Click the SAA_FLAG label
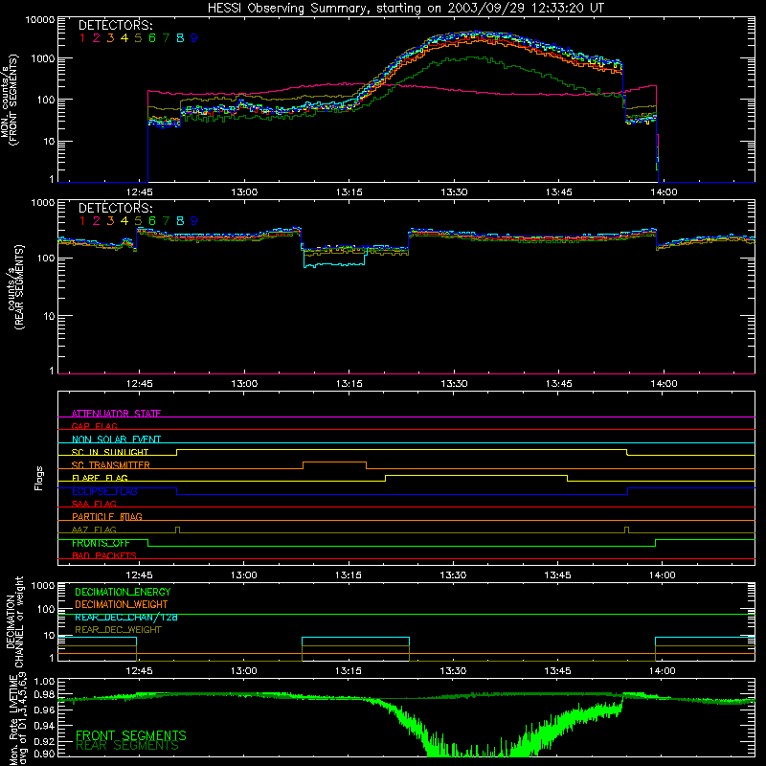 (94, 504)
